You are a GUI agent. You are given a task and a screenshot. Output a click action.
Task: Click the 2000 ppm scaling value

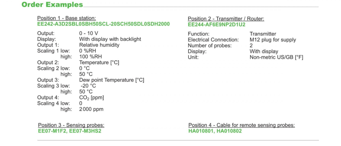point(91,109)
